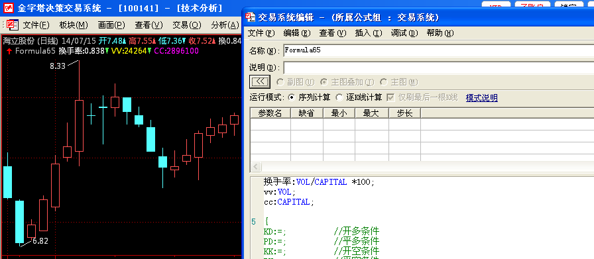This screenshot has width=594, height=259.
Task: Click the 缺省 column header
Action: pos(306,113)
